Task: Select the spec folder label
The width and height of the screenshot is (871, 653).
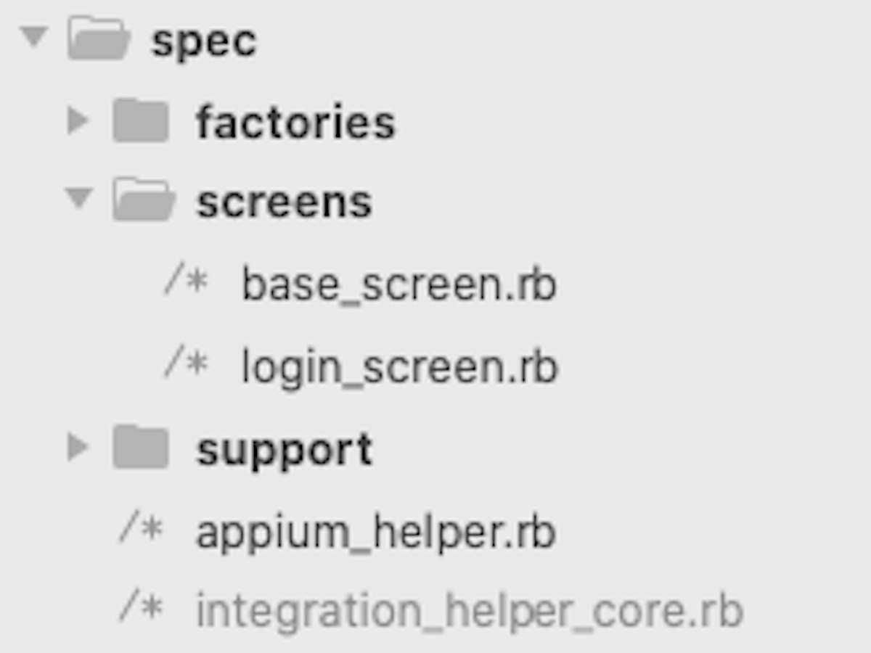Action: pos(204,42)
